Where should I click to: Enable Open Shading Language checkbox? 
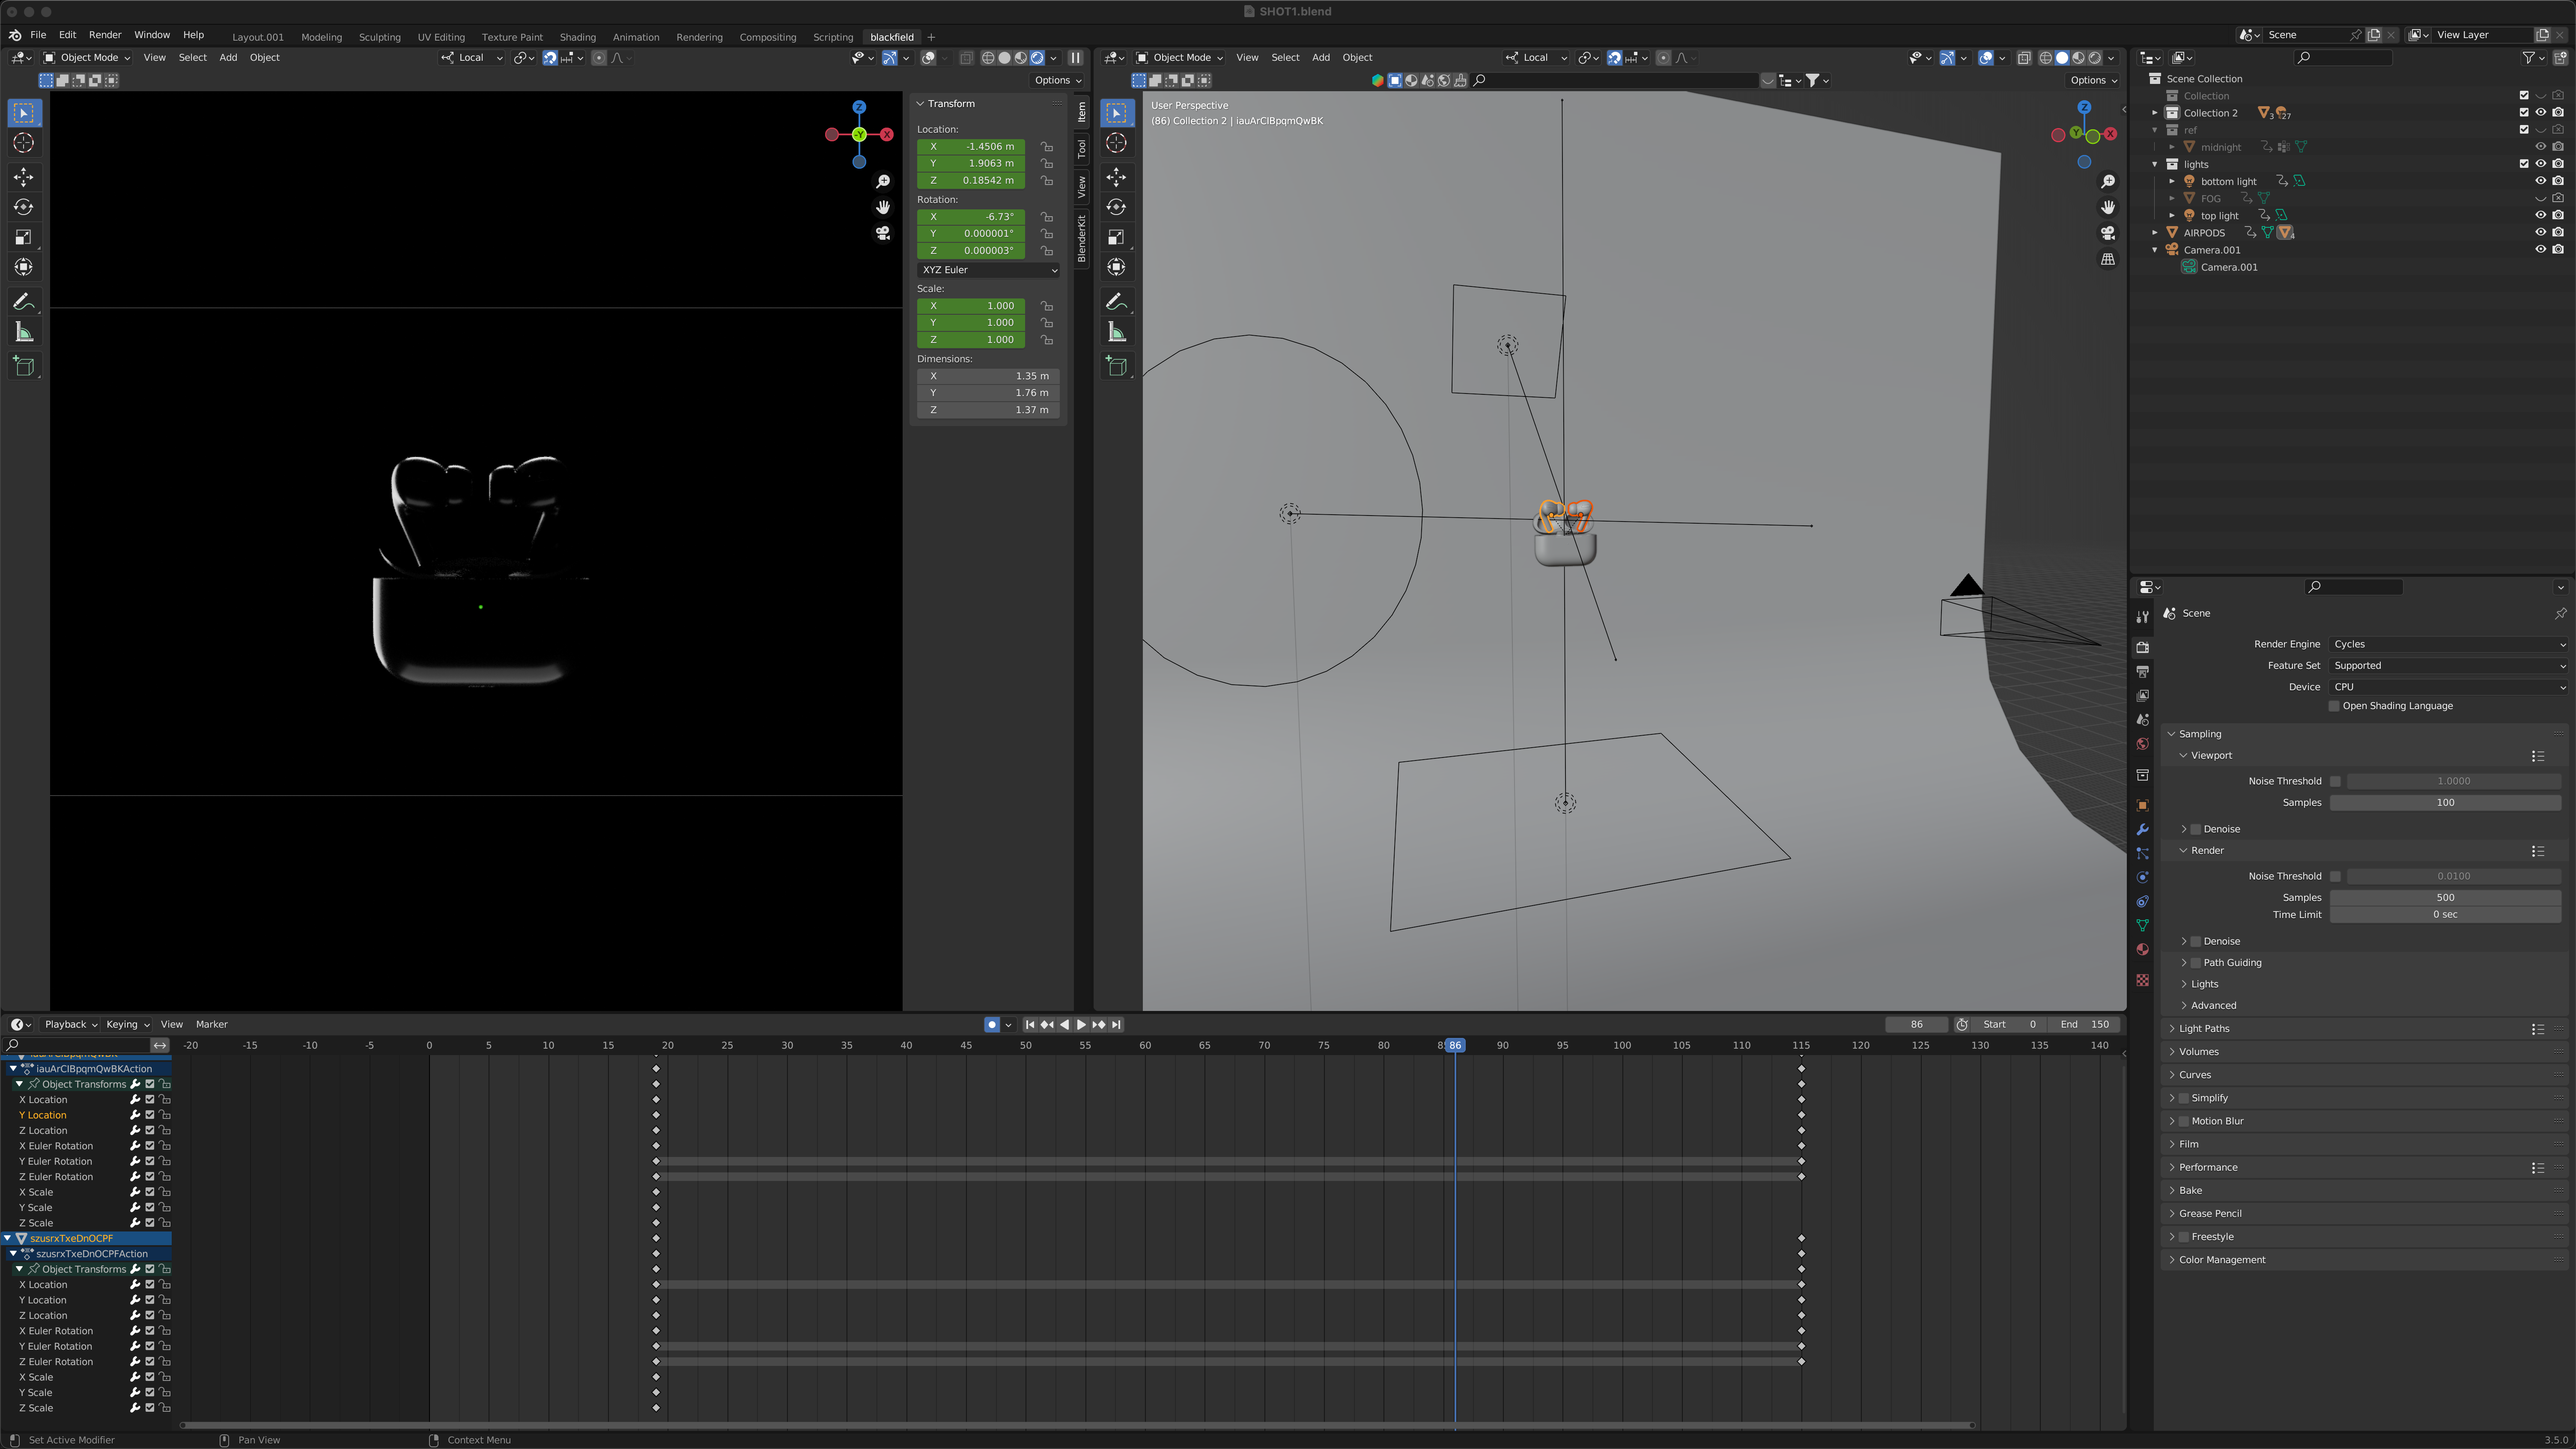tap(2335, 706)
